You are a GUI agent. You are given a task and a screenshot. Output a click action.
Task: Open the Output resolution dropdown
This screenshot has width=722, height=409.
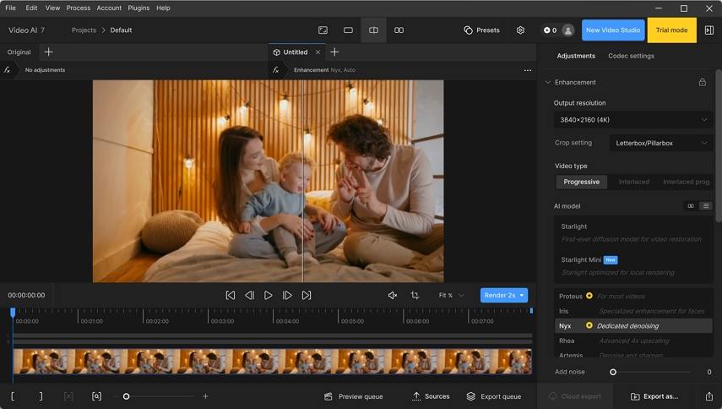click(632, 120)
